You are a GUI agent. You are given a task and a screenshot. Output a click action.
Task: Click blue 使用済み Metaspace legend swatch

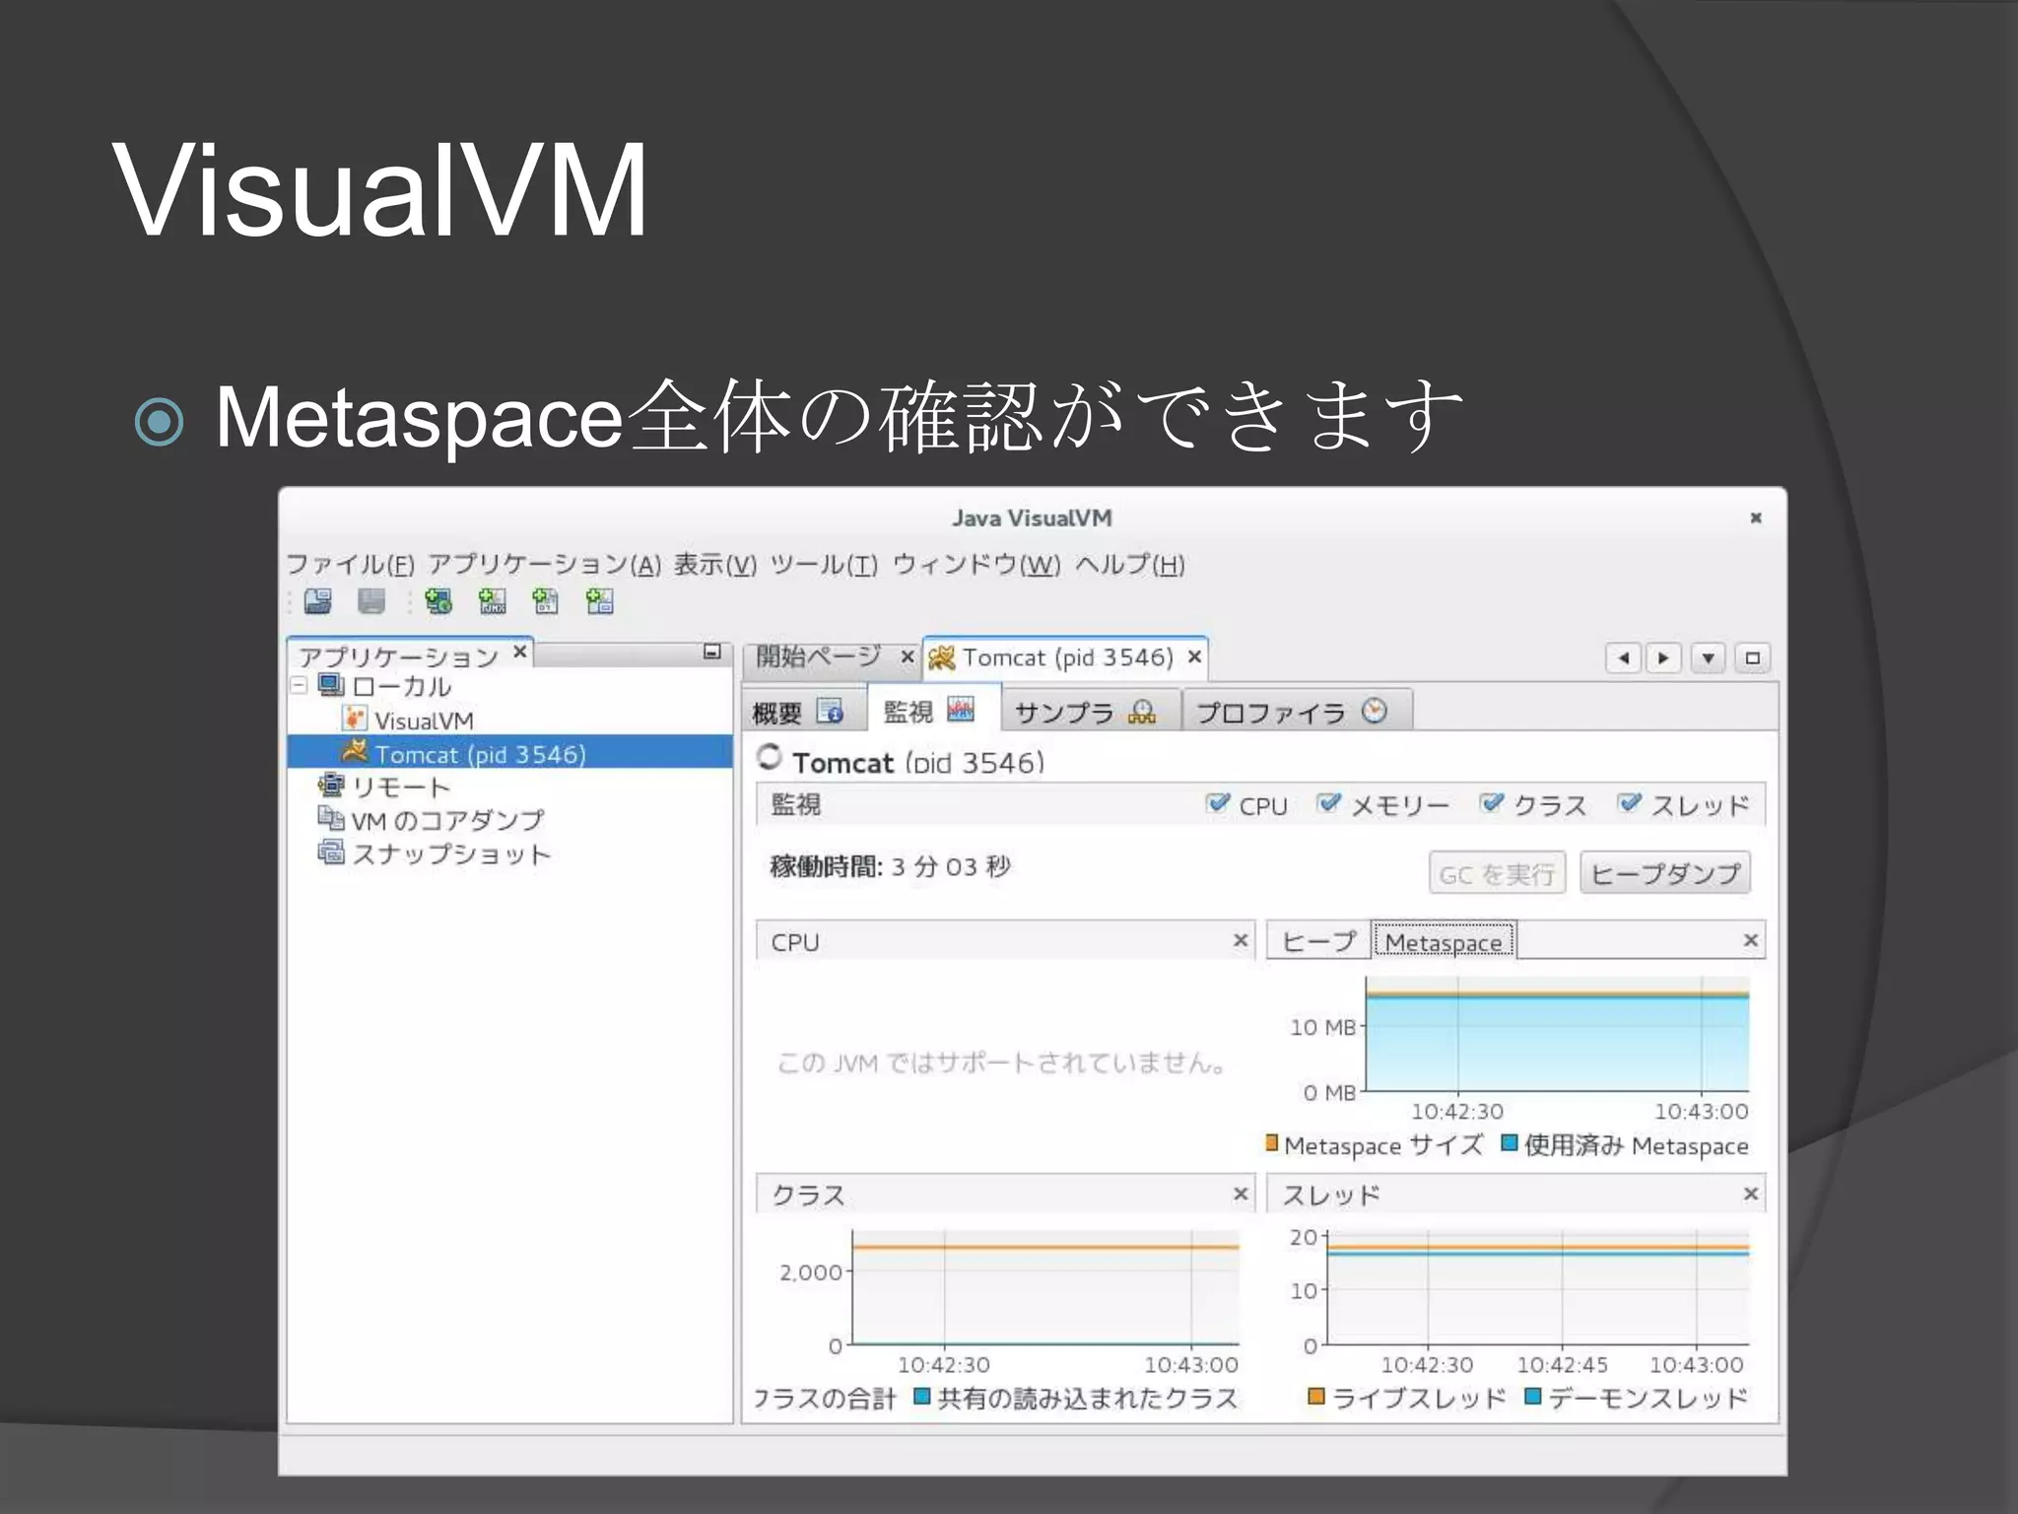point(1509,1143)
